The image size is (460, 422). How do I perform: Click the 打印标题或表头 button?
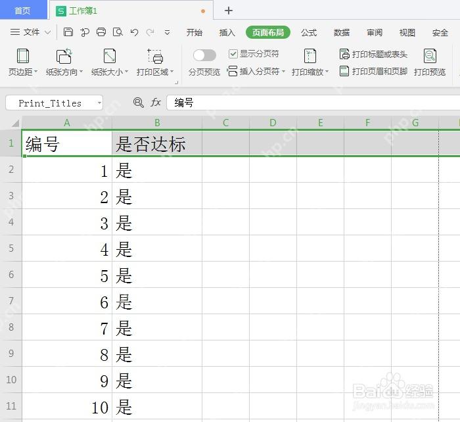pyautogui.click(x=373, y=54)
